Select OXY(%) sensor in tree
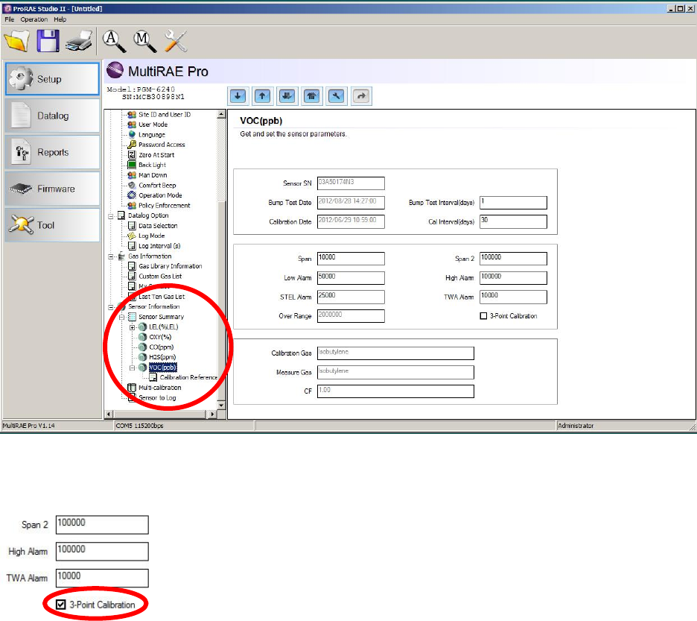This screenshot has height=621, width=697. [160, 337]
